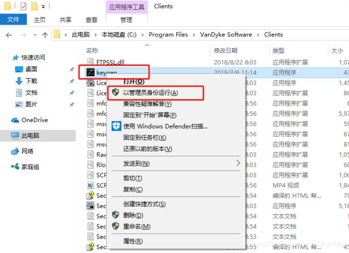Click the new folder icon in quick access toolbar
349x253 pixels.
[34, 6]
